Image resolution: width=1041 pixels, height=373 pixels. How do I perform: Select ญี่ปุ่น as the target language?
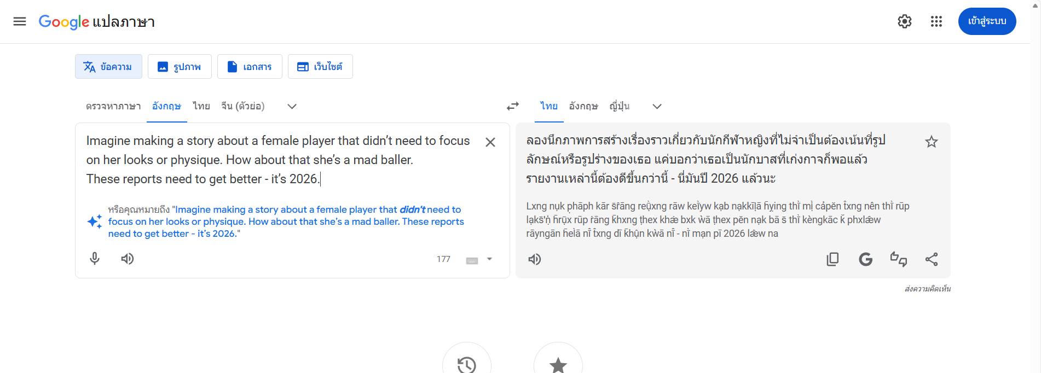(x=619, y=106)
